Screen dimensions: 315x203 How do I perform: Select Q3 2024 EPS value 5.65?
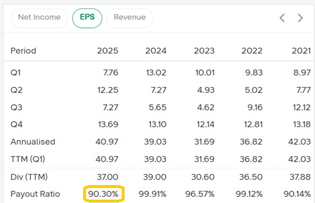click(x=157, y=107)
